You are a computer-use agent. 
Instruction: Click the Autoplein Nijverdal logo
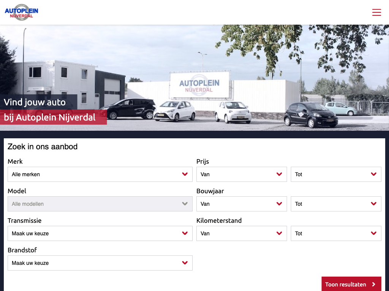pos(22,12)
